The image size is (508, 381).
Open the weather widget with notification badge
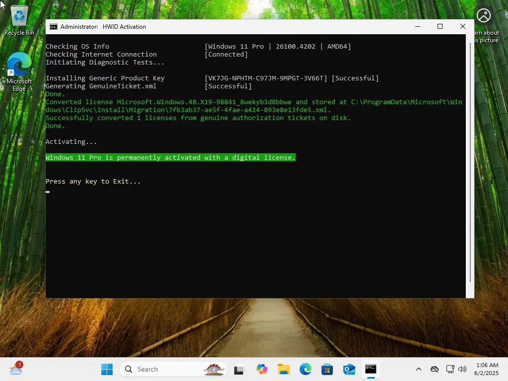pos(16,369)
